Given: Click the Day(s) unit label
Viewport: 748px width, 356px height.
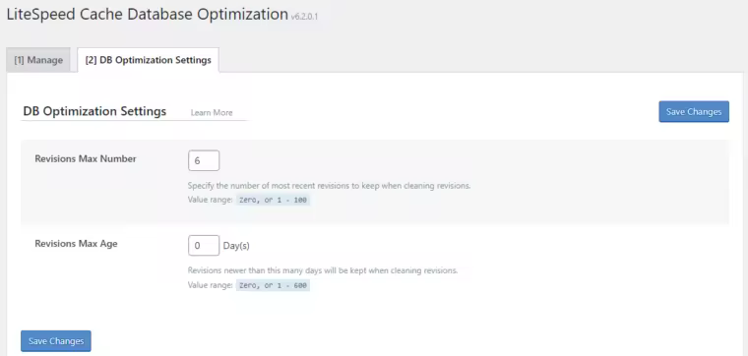Looking at the screenshot, I should (x=236, y=246).
